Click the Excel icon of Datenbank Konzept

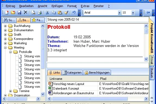coord(50,88)
